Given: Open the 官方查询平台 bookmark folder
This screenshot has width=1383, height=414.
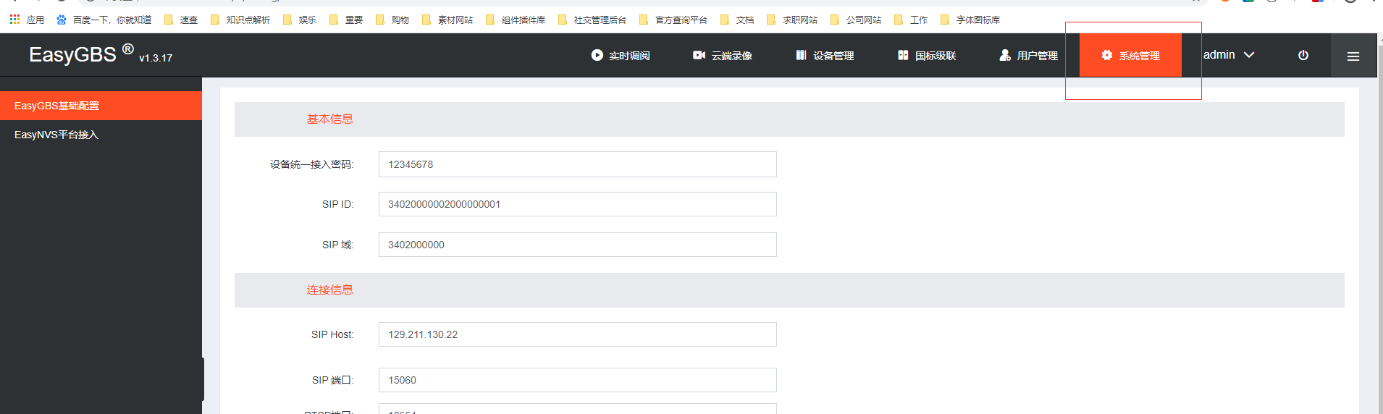Looking at the screenshot, I should [673, 20].
